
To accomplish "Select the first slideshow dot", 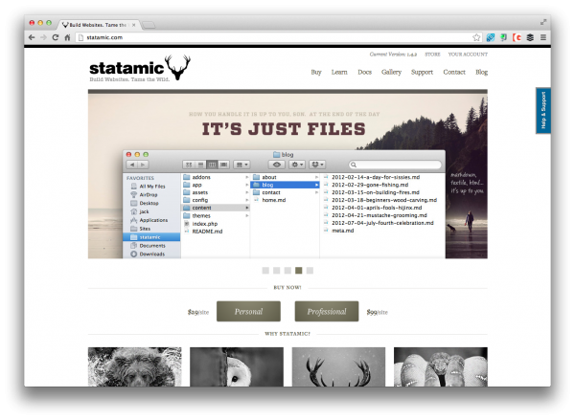I will tap(265, 270).
